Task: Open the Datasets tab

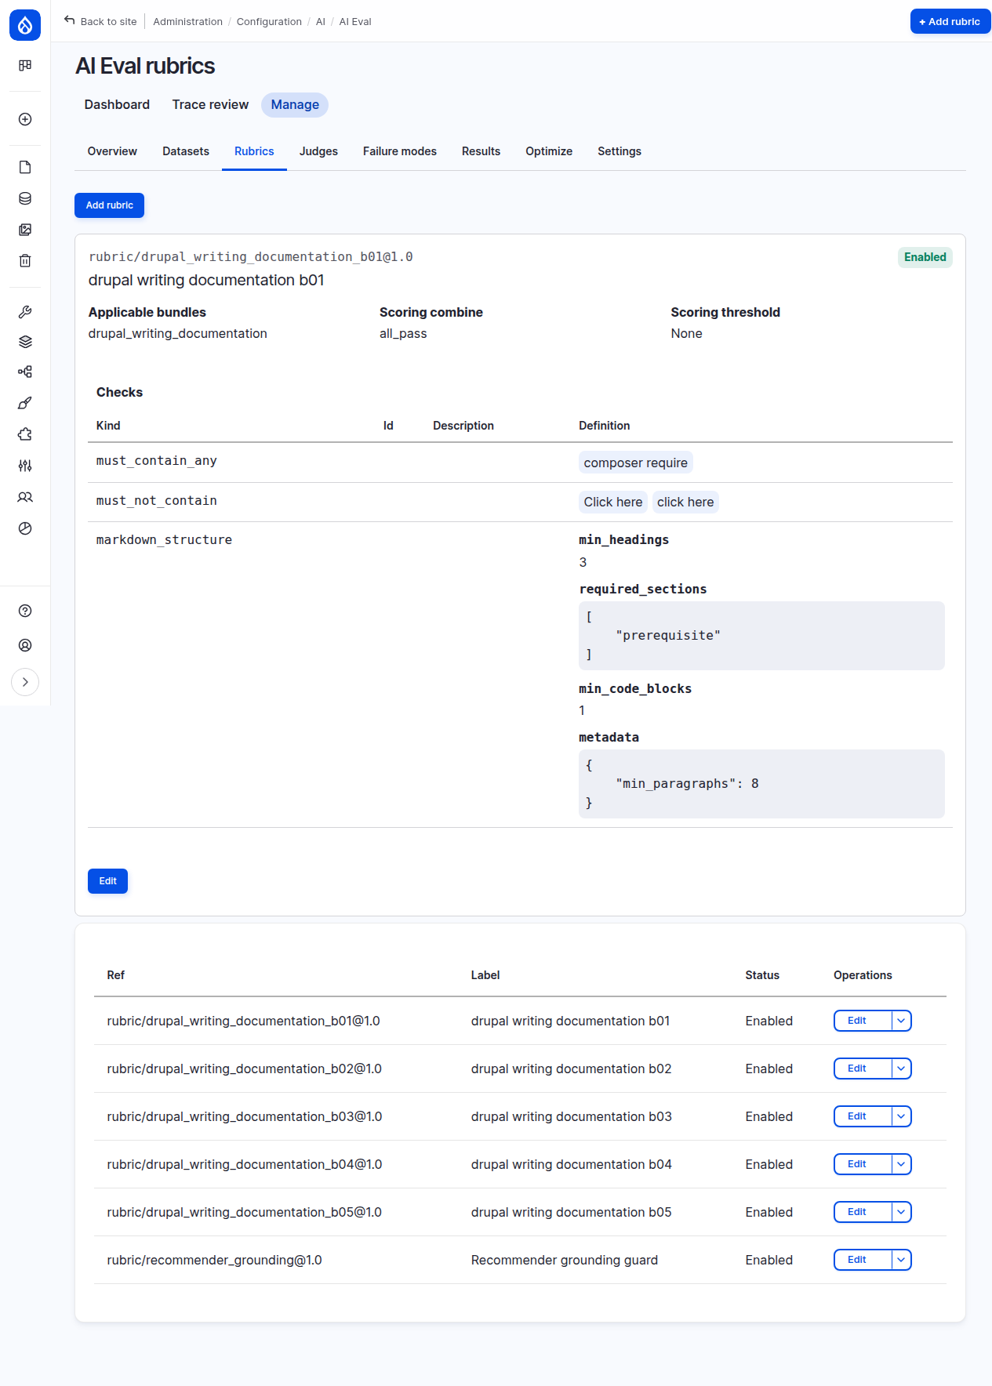Action: pos(186,151)
